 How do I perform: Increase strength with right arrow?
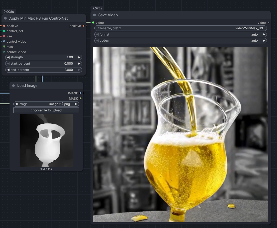click(79, 57)
